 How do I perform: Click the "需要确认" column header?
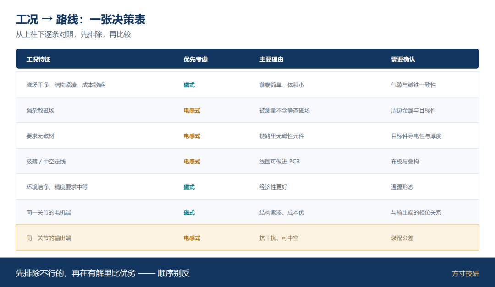pyautogui.click(x=403, y=60)
